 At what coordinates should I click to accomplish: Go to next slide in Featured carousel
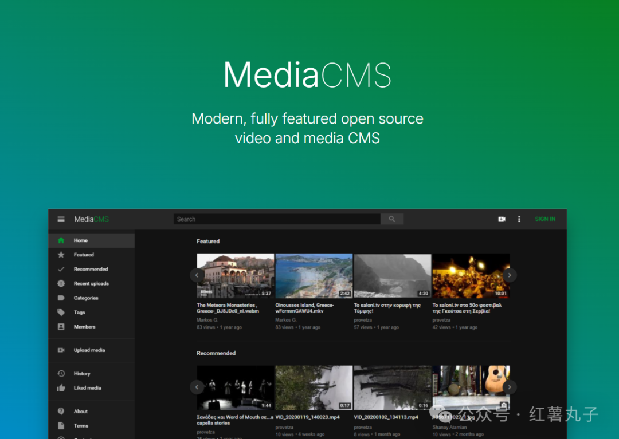(510, 275)
